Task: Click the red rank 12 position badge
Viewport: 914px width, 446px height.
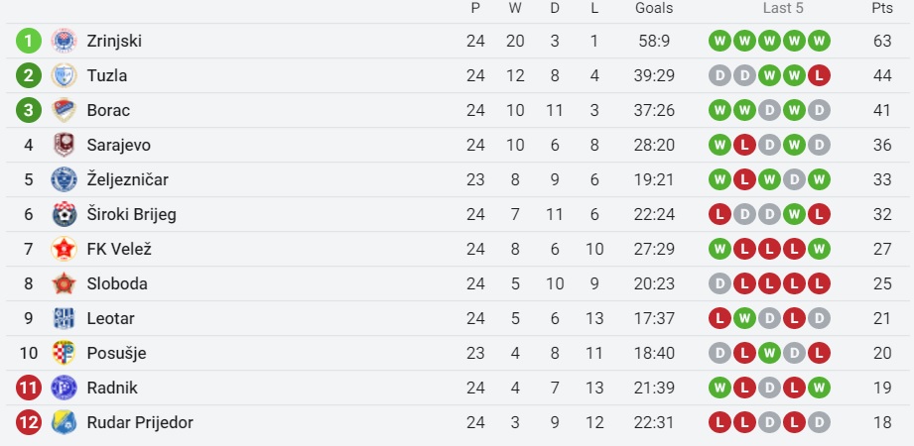Action: pyautogui.click(x=29, y=422)
